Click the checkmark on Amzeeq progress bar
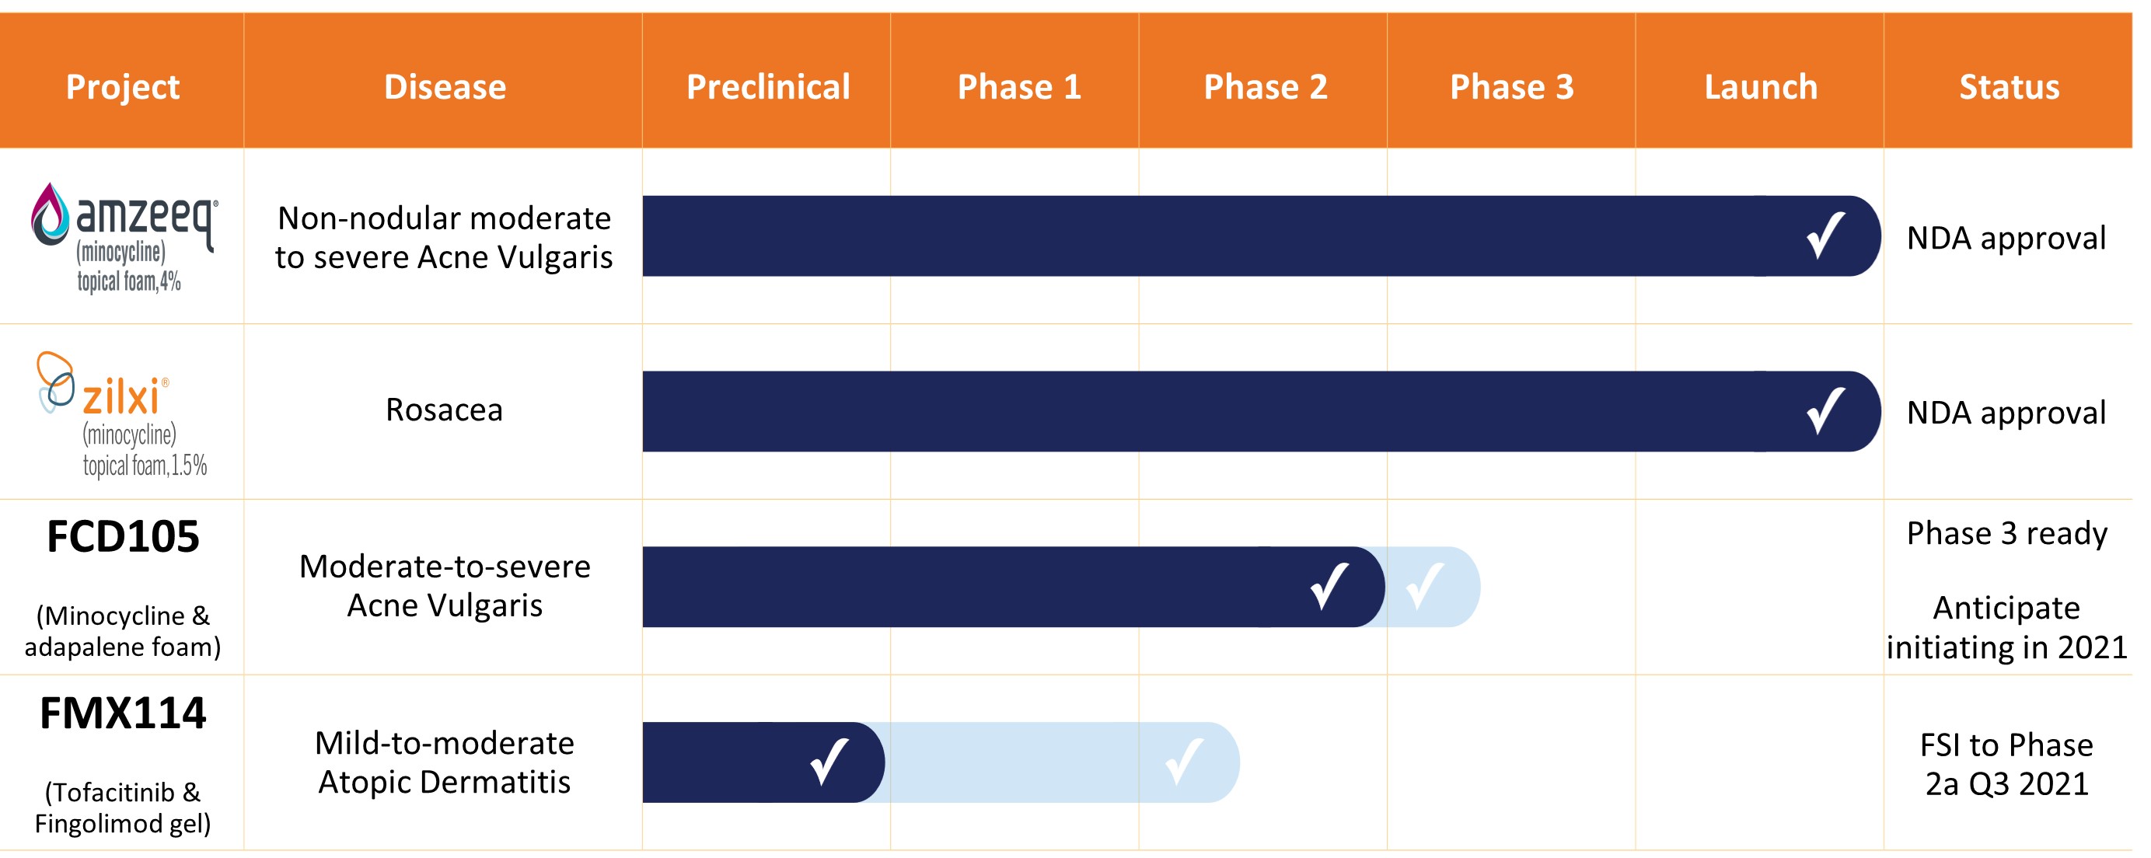The height and width of the screenshot is (858, 2151). coord(1825,236)
